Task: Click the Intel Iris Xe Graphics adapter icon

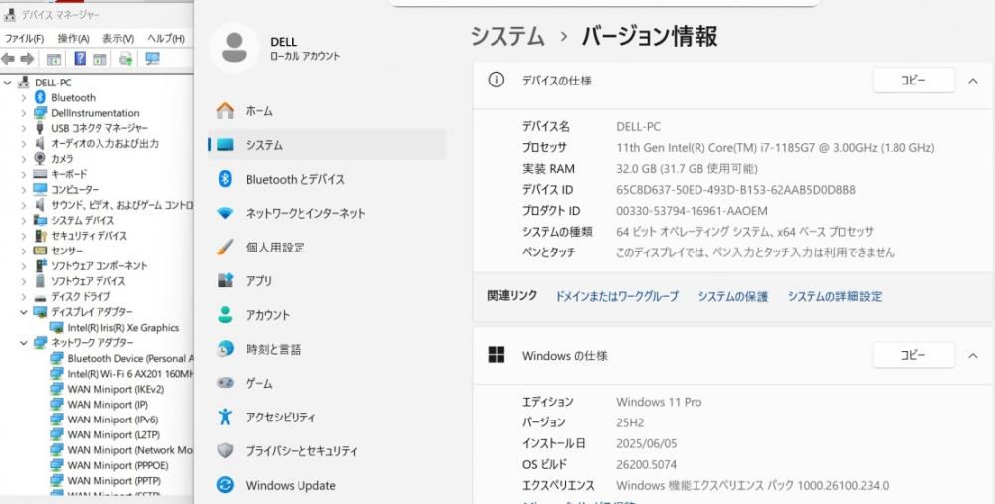Action: (x=57, y=328)
